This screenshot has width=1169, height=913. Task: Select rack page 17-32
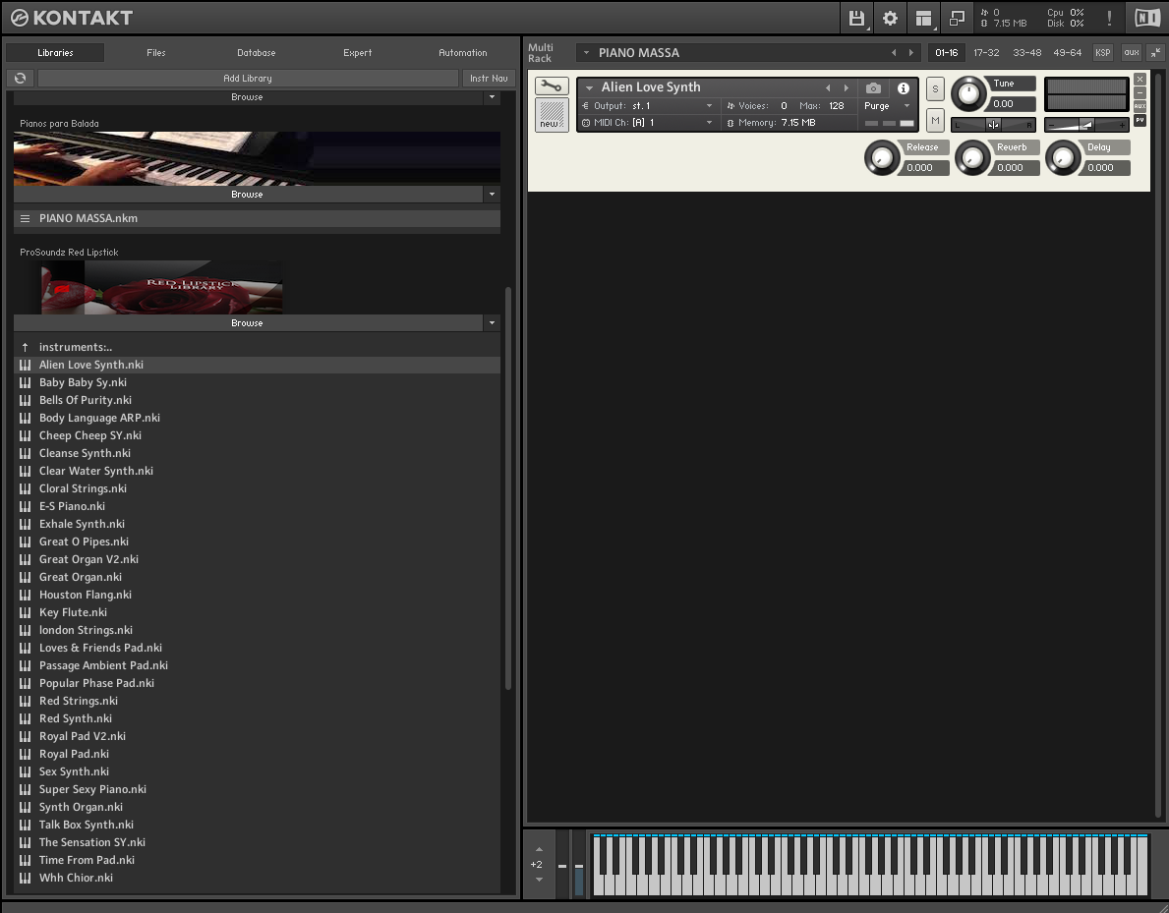986,53
